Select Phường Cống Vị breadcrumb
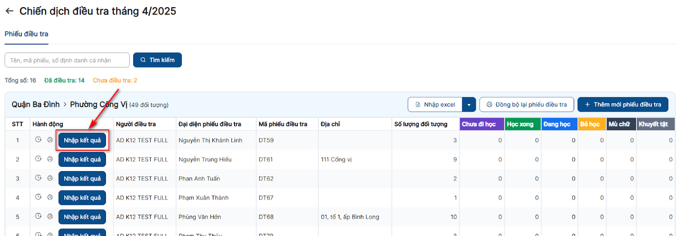Image resolution: width=681 pixels, height=236 pixels. 98,104
